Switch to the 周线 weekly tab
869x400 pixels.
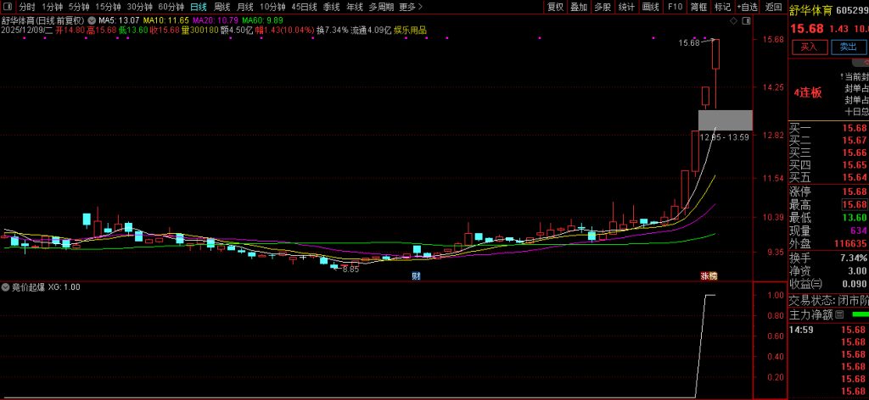221,7
